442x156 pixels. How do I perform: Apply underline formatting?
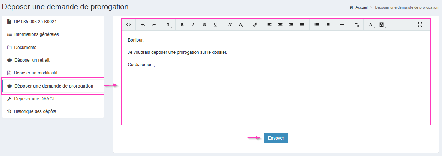215,25
